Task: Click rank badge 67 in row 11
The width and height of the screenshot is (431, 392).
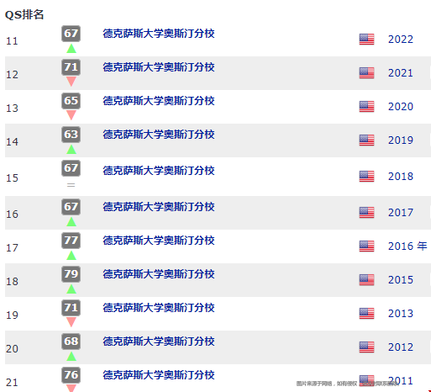Action: (71, 34)
